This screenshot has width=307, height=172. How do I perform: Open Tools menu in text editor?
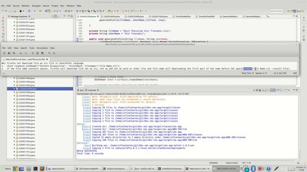(x=32, y=48)
